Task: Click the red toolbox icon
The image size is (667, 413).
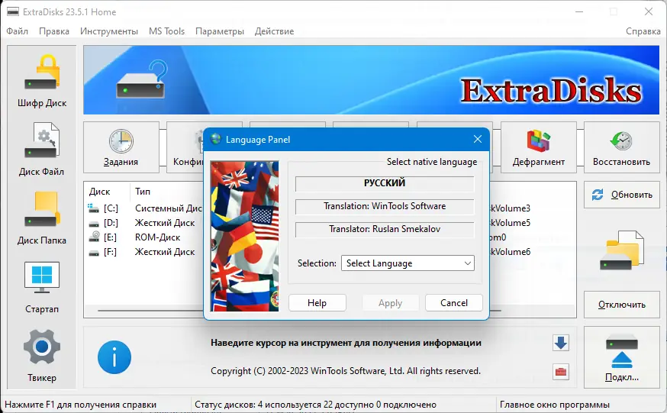Action: (561, 372)
